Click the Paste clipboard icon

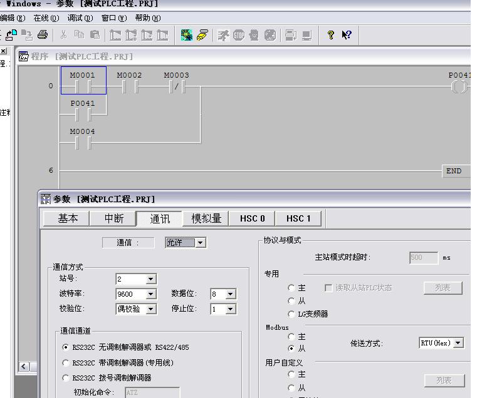tap(95, 35)
